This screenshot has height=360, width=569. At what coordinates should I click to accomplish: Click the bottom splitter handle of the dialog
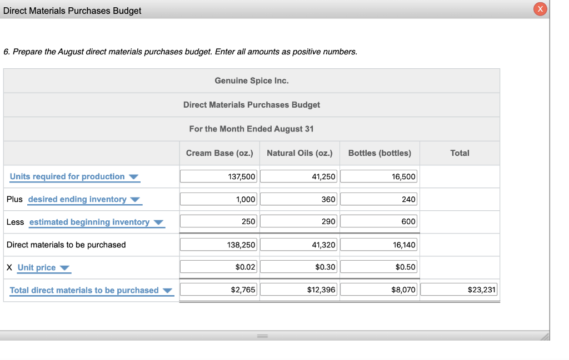(262, 336)
